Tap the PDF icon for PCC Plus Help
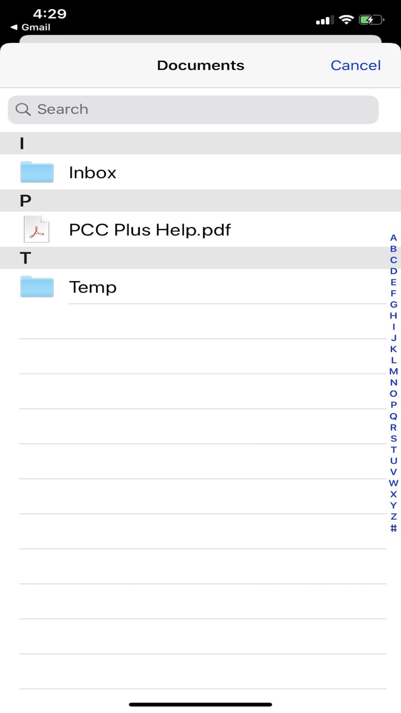 tap(36, 229)
